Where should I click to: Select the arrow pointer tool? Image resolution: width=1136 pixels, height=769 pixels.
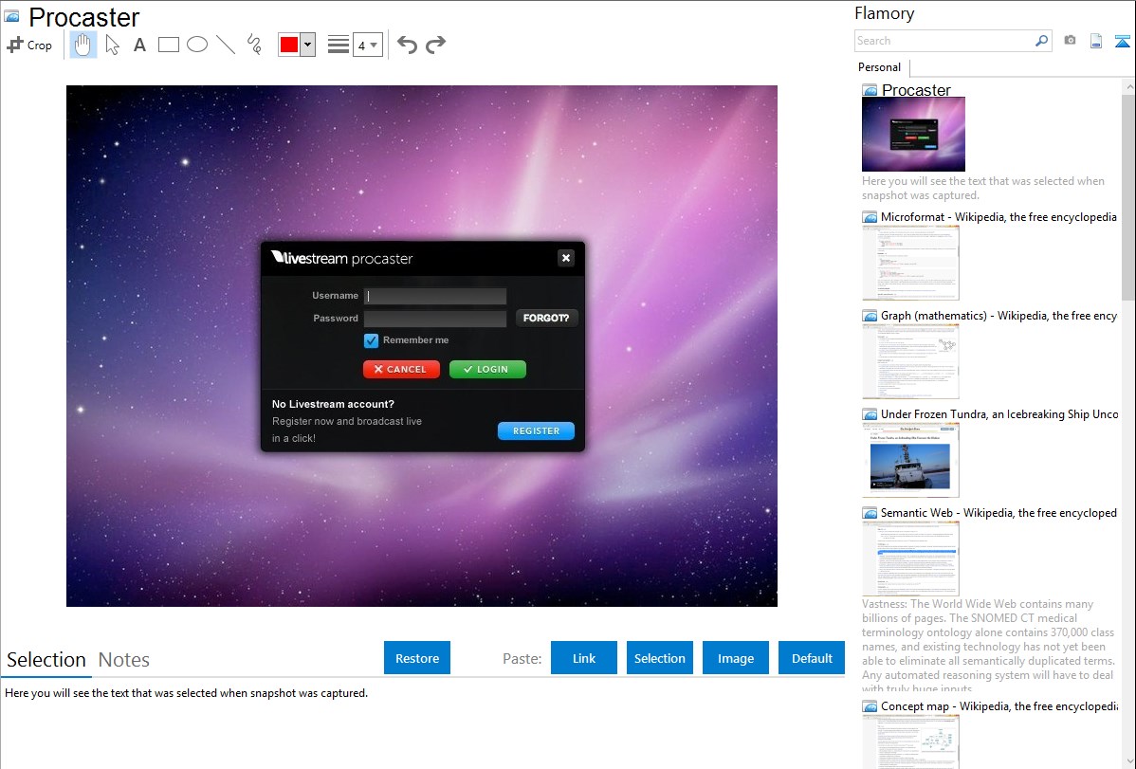point(112,45)
